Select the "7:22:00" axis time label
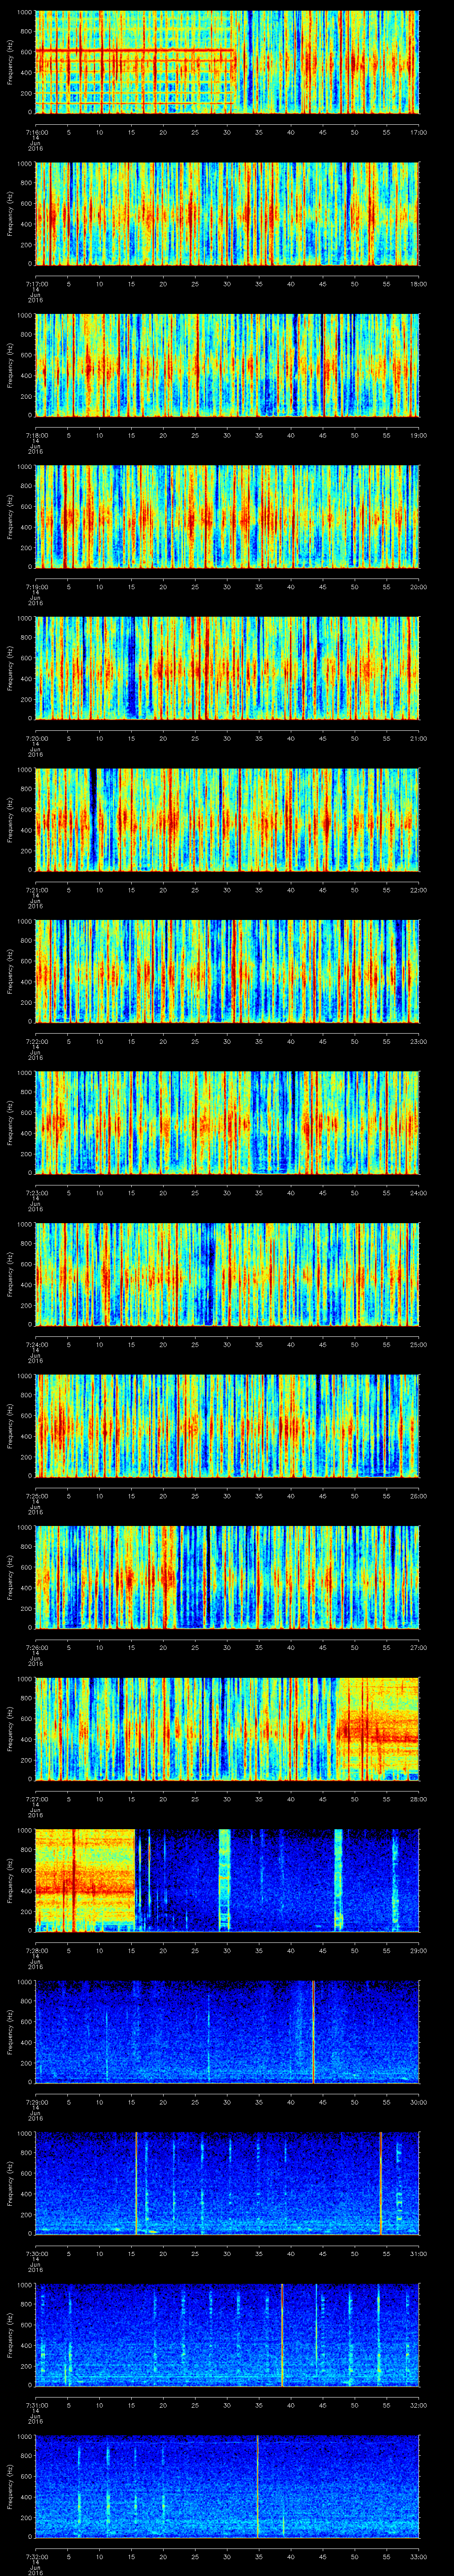Screen dimensions: 454x2576 pos(36,1041)
